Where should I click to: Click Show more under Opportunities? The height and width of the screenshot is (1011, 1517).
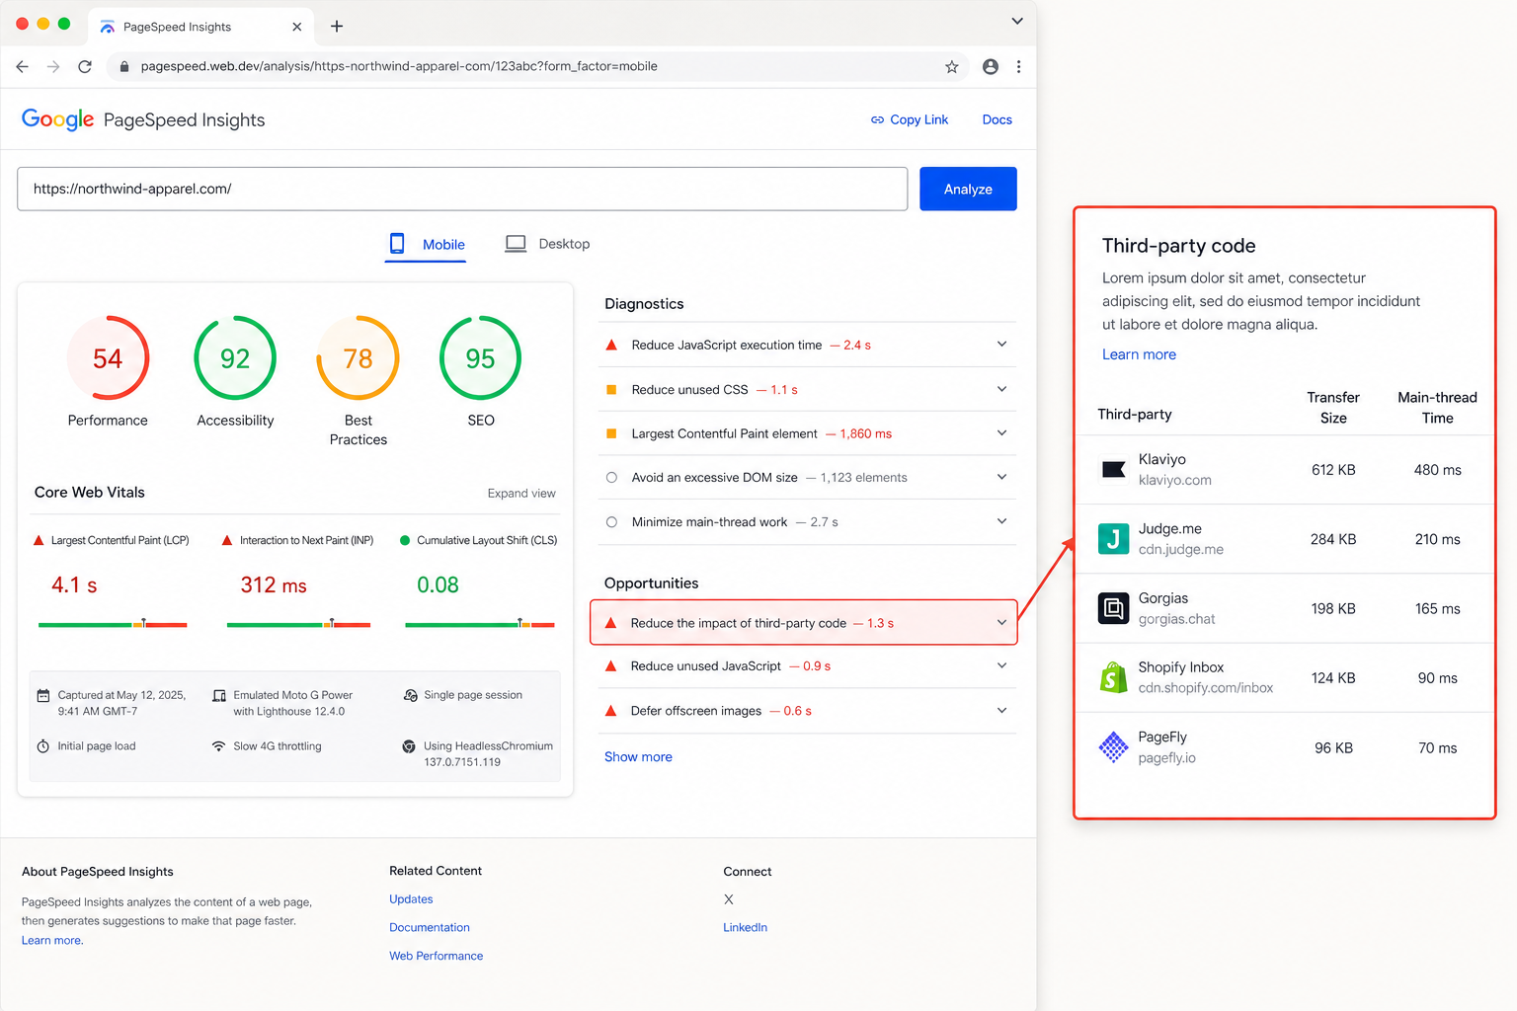point(638,756)
